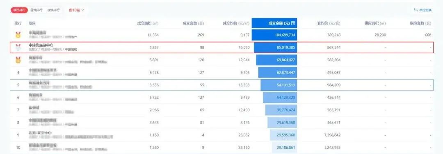Click the average price 23,160
Viewport: 443px width, 154px height.
(x=244, y=147)
